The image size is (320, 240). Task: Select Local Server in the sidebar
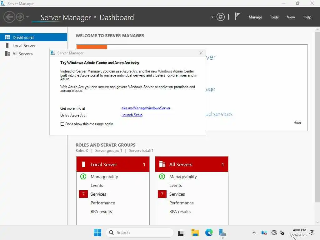click(33, 46)
